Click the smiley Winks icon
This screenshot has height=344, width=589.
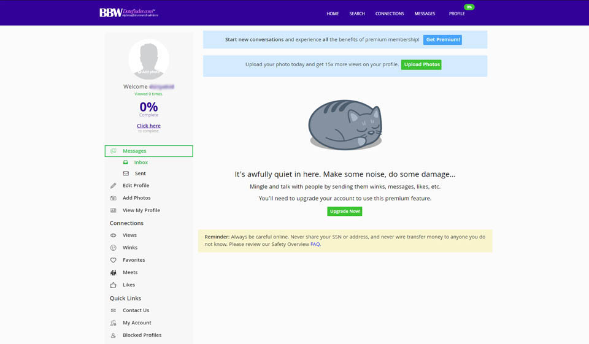(x=113, y=248)
